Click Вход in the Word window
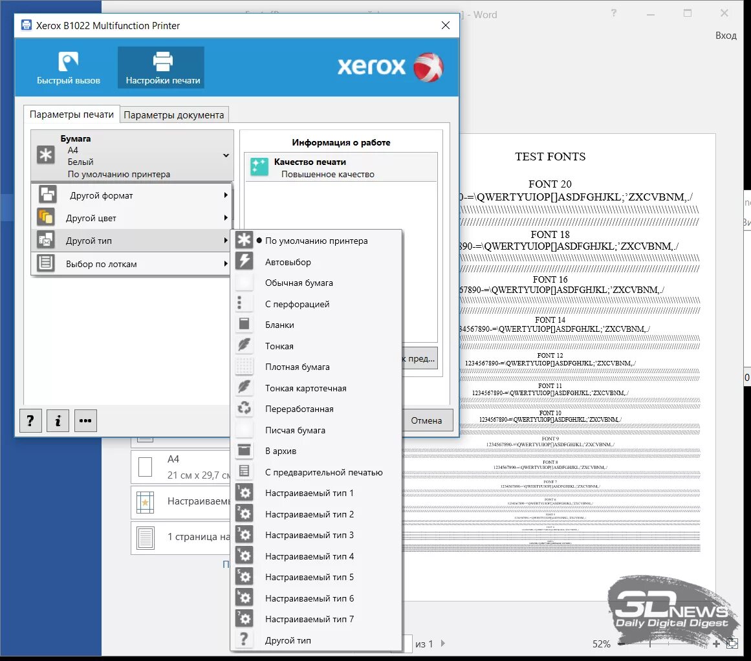Screen dimensions: 751x661 click(726, 36)
